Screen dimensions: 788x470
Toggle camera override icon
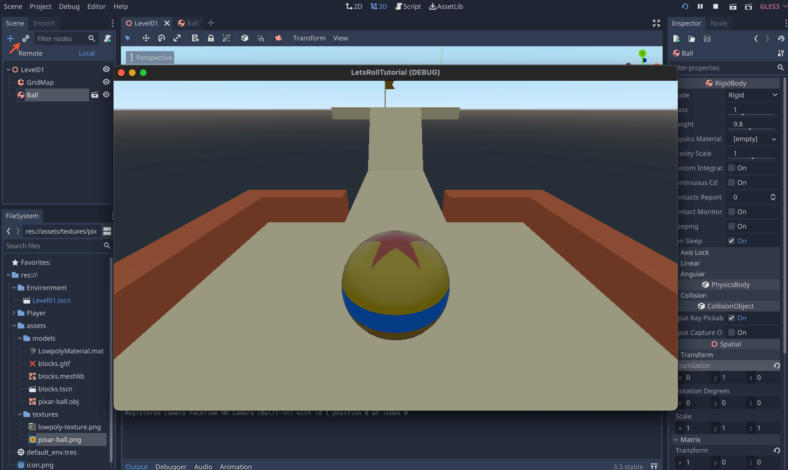click(278, 38)
